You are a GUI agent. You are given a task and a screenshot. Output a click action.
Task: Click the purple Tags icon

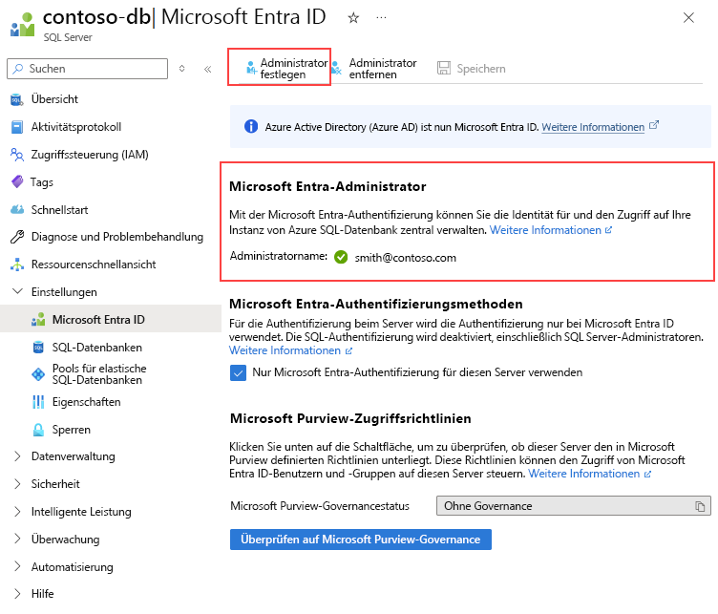click(x=17, y=181)
